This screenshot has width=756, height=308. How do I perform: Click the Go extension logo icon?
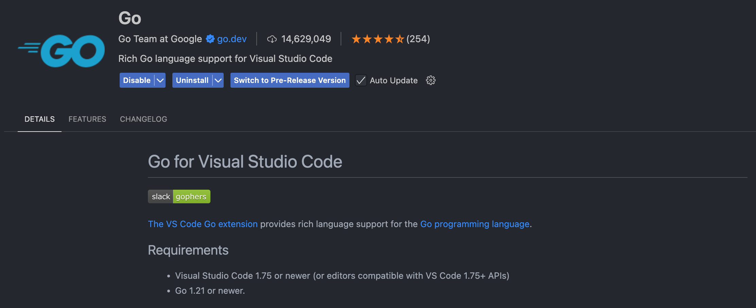point(62,51)
